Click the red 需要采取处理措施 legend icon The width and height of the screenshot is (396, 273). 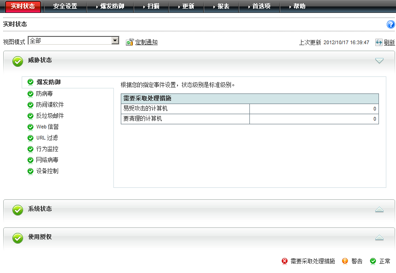pyautogui.click(x=284, y=261)
